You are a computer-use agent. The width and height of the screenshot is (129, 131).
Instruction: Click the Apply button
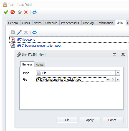[90, 120]
